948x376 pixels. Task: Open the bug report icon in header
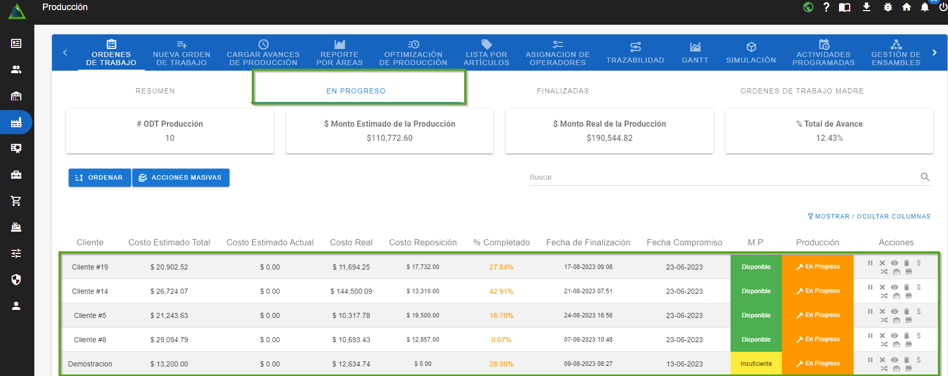coord(888,7)
